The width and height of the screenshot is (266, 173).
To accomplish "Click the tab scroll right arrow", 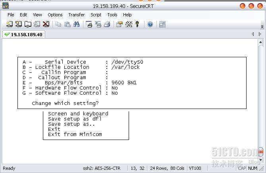I will 260,34.
